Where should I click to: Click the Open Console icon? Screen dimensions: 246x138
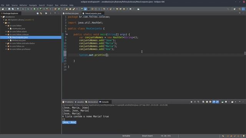(x=232, y=102)
